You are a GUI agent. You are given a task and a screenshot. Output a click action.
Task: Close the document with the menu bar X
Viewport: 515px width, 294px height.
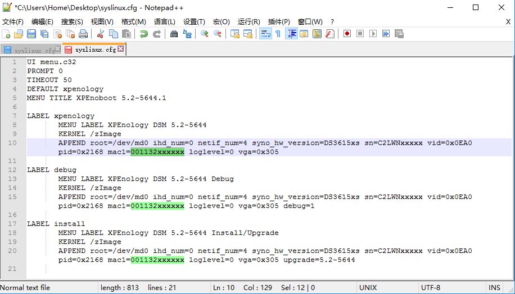click(508, 22)
